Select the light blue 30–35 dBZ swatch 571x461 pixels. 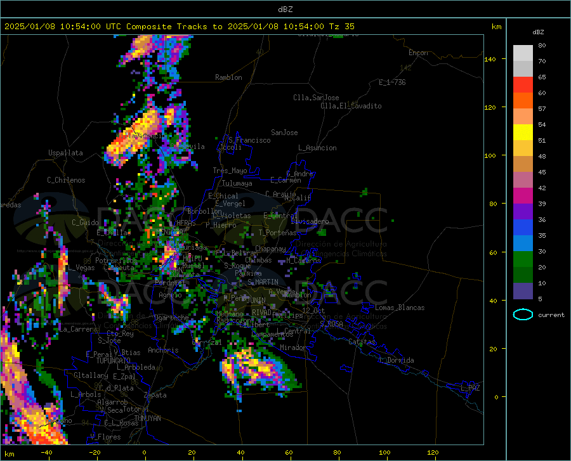pos(523,243)
